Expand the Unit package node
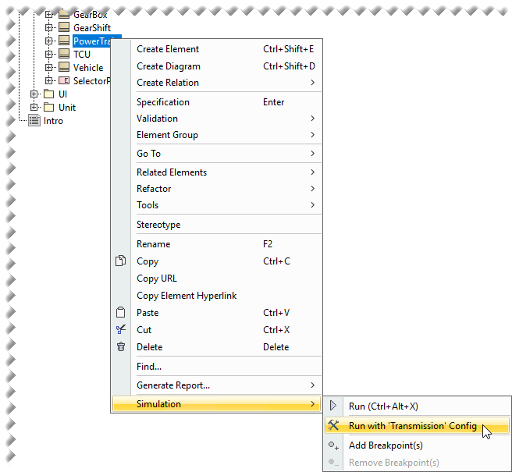The height and width of the screenshot is (472, 512). (34, 107)
